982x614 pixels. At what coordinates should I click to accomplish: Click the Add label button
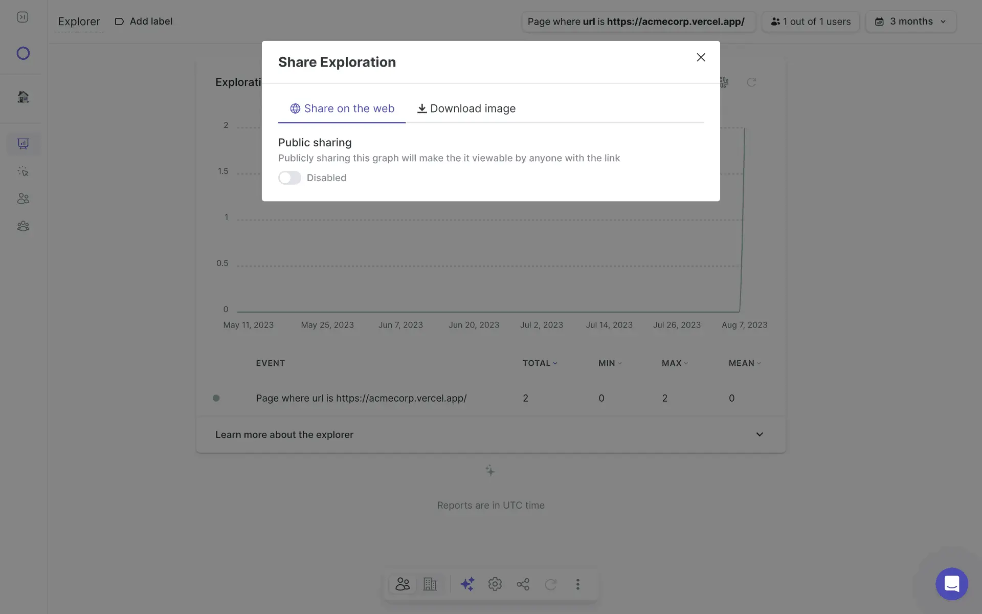click(143, 21)
